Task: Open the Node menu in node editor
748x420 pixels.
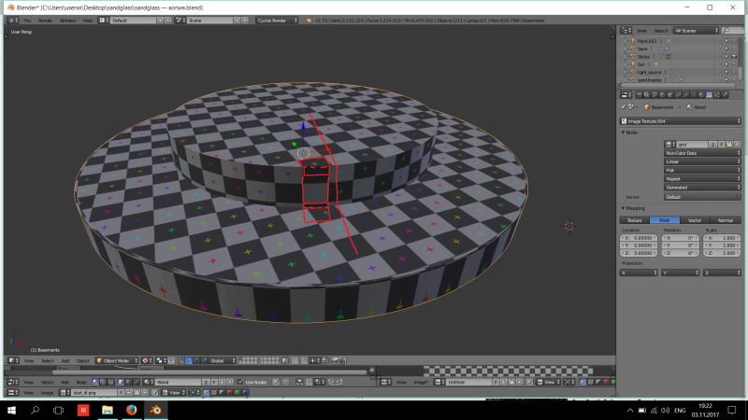Action: [x=81, y=382]
